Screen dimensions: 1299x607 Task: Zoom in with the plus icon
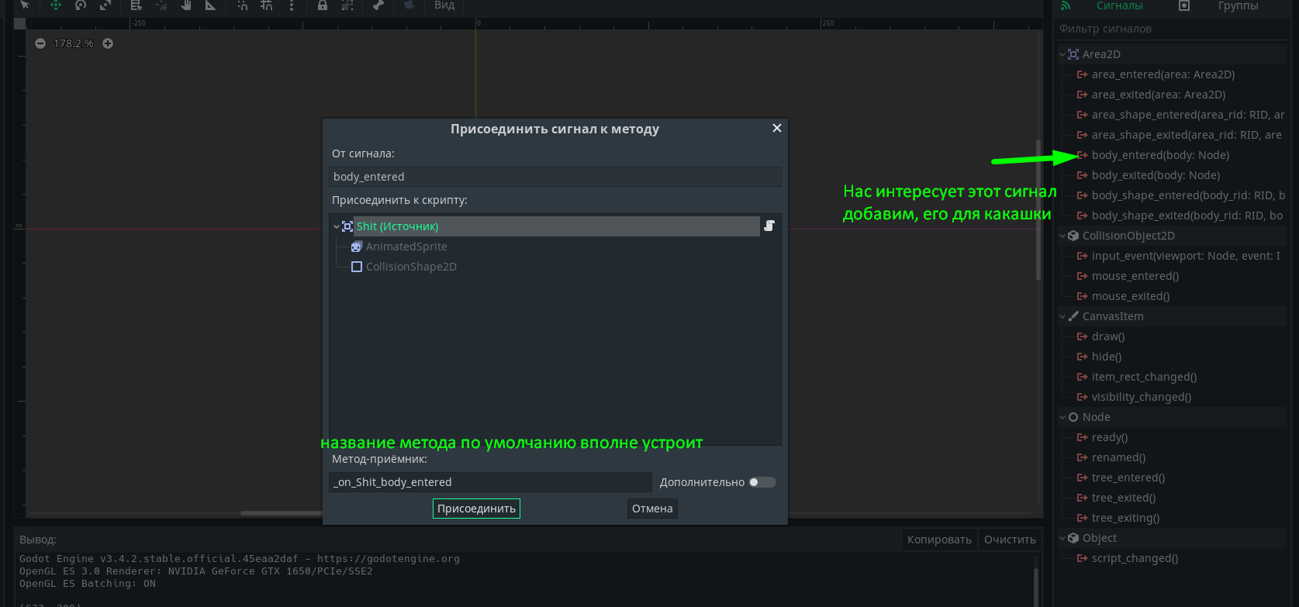coord(108,43)
